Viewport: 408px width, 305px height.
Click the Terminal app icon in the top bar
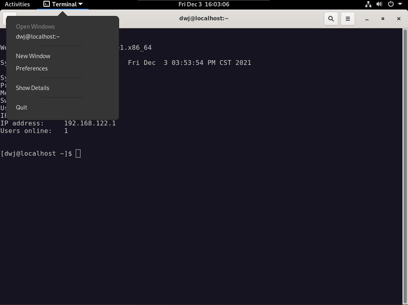[47, 4]
